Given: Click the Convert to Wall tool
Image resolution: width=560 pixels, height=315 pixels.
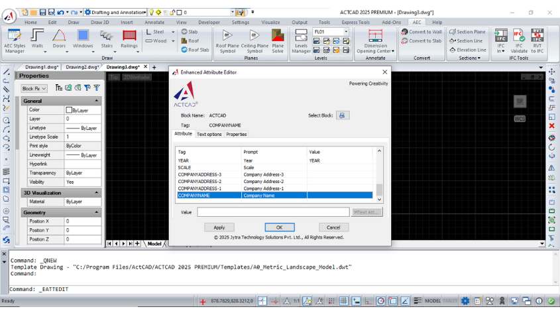Looking at the screenshot, I should pos(421,32).
